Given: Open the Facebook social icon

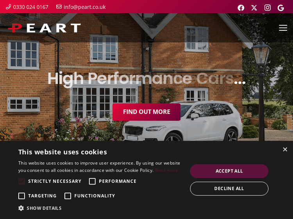Looking at the screenshot, I should [241, 8].
